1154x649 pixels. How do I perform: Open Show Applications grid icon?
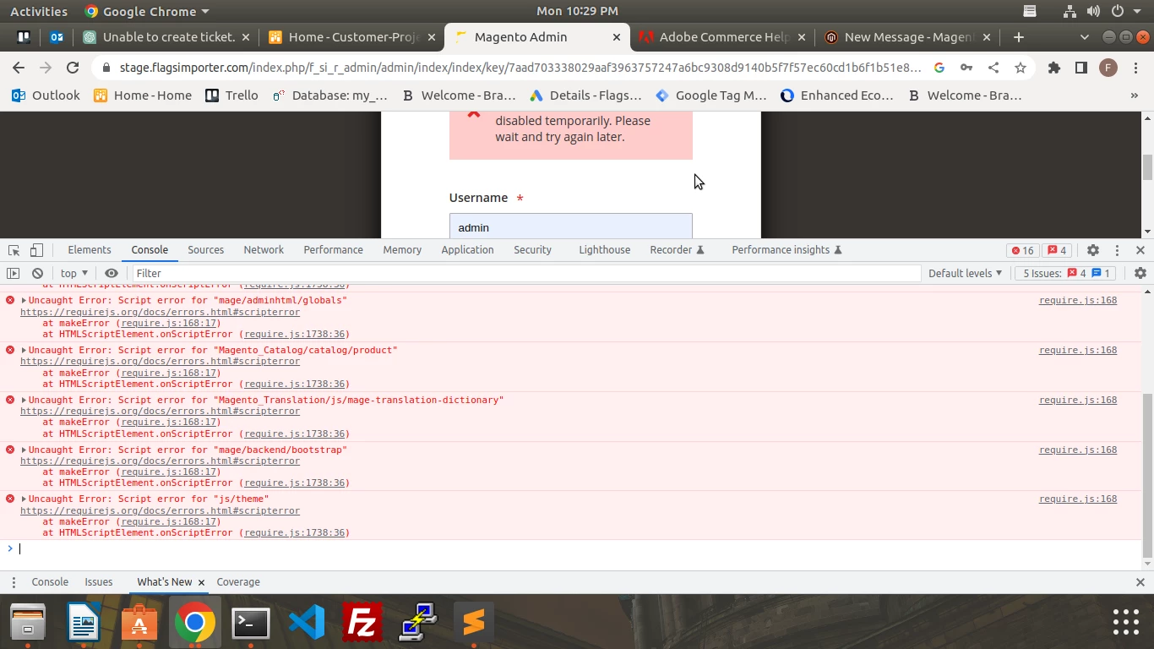(1126, 623)
